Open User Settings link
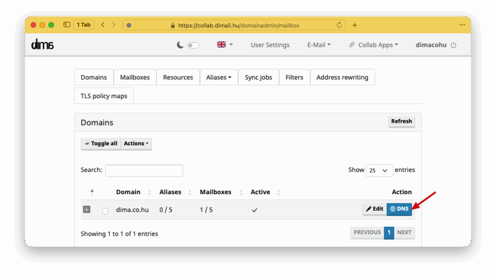The height and width of the screenshot is (280, 496). click(270, 45)
